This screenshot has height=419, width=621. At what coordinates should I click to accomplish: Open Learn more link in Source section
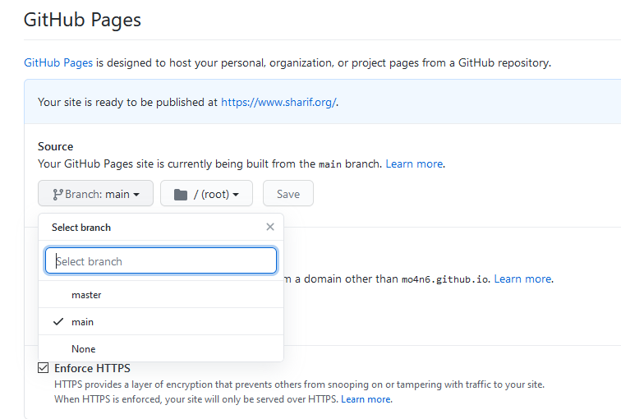click(x=414, y=163)
